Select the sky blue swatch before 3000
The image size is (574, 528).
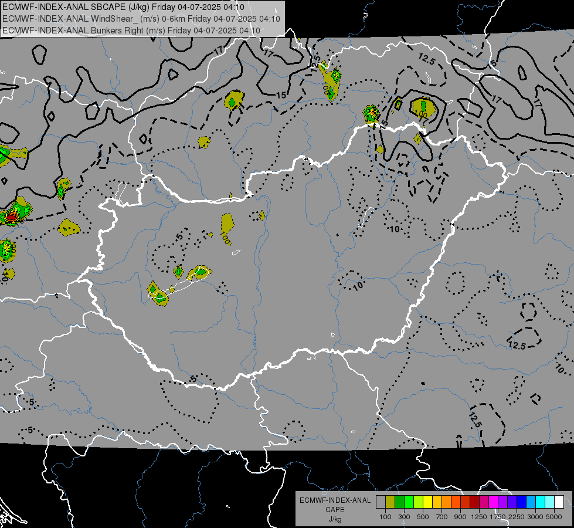coord(531,502)
